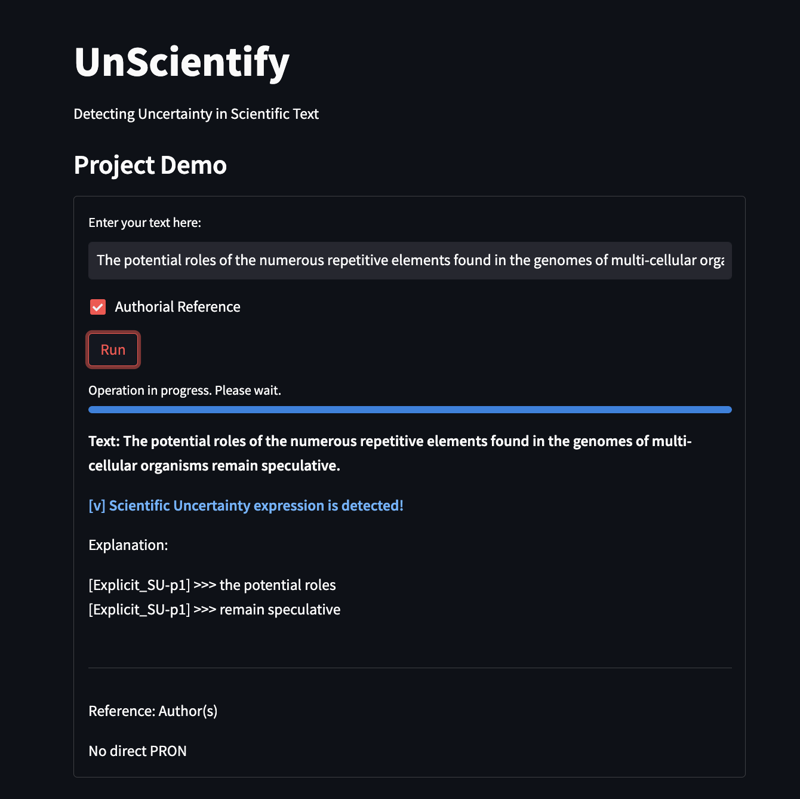Click the Project Demo heading

[x=150, y=165]
